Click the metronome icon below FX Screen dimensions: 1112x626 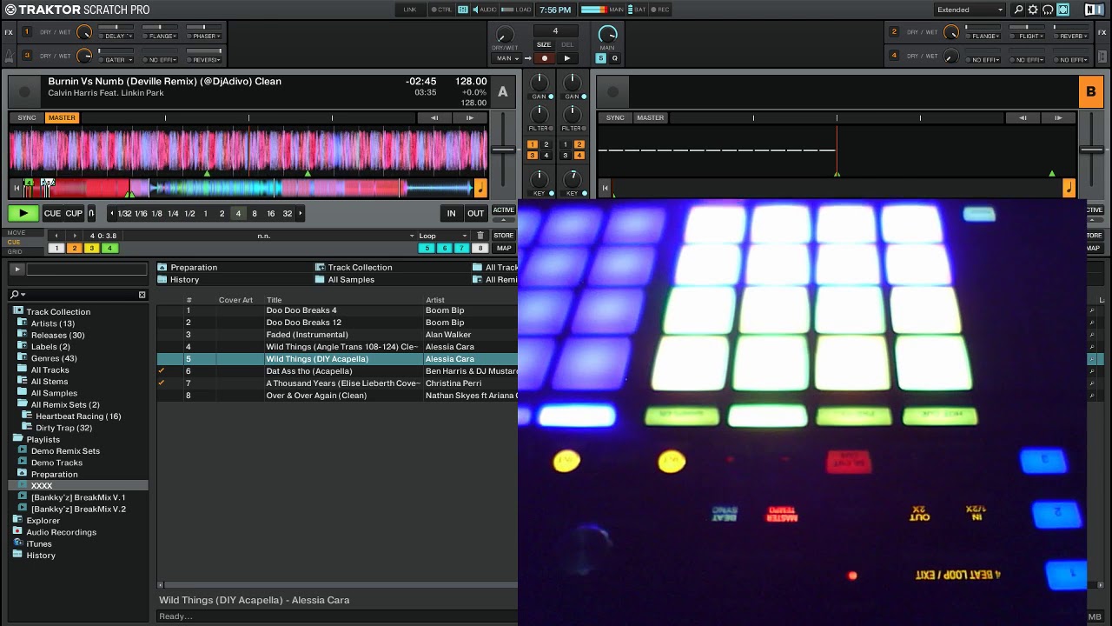9,56
